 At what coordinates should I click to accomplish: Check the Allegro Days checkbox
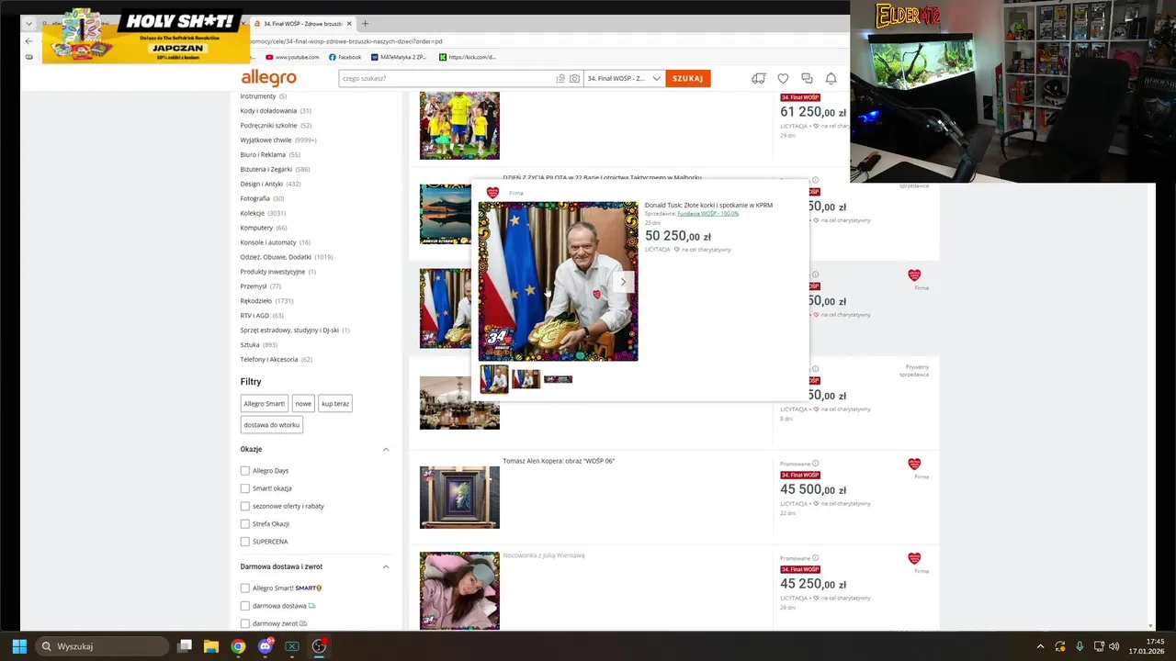coord(245,471)
